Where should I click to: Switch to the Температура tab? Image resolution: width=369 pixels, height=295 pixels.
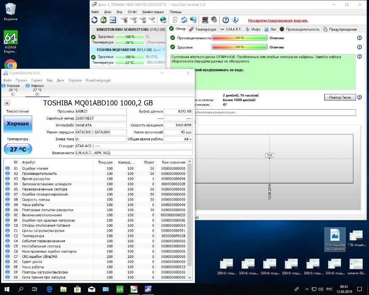(x=202, y=29)
